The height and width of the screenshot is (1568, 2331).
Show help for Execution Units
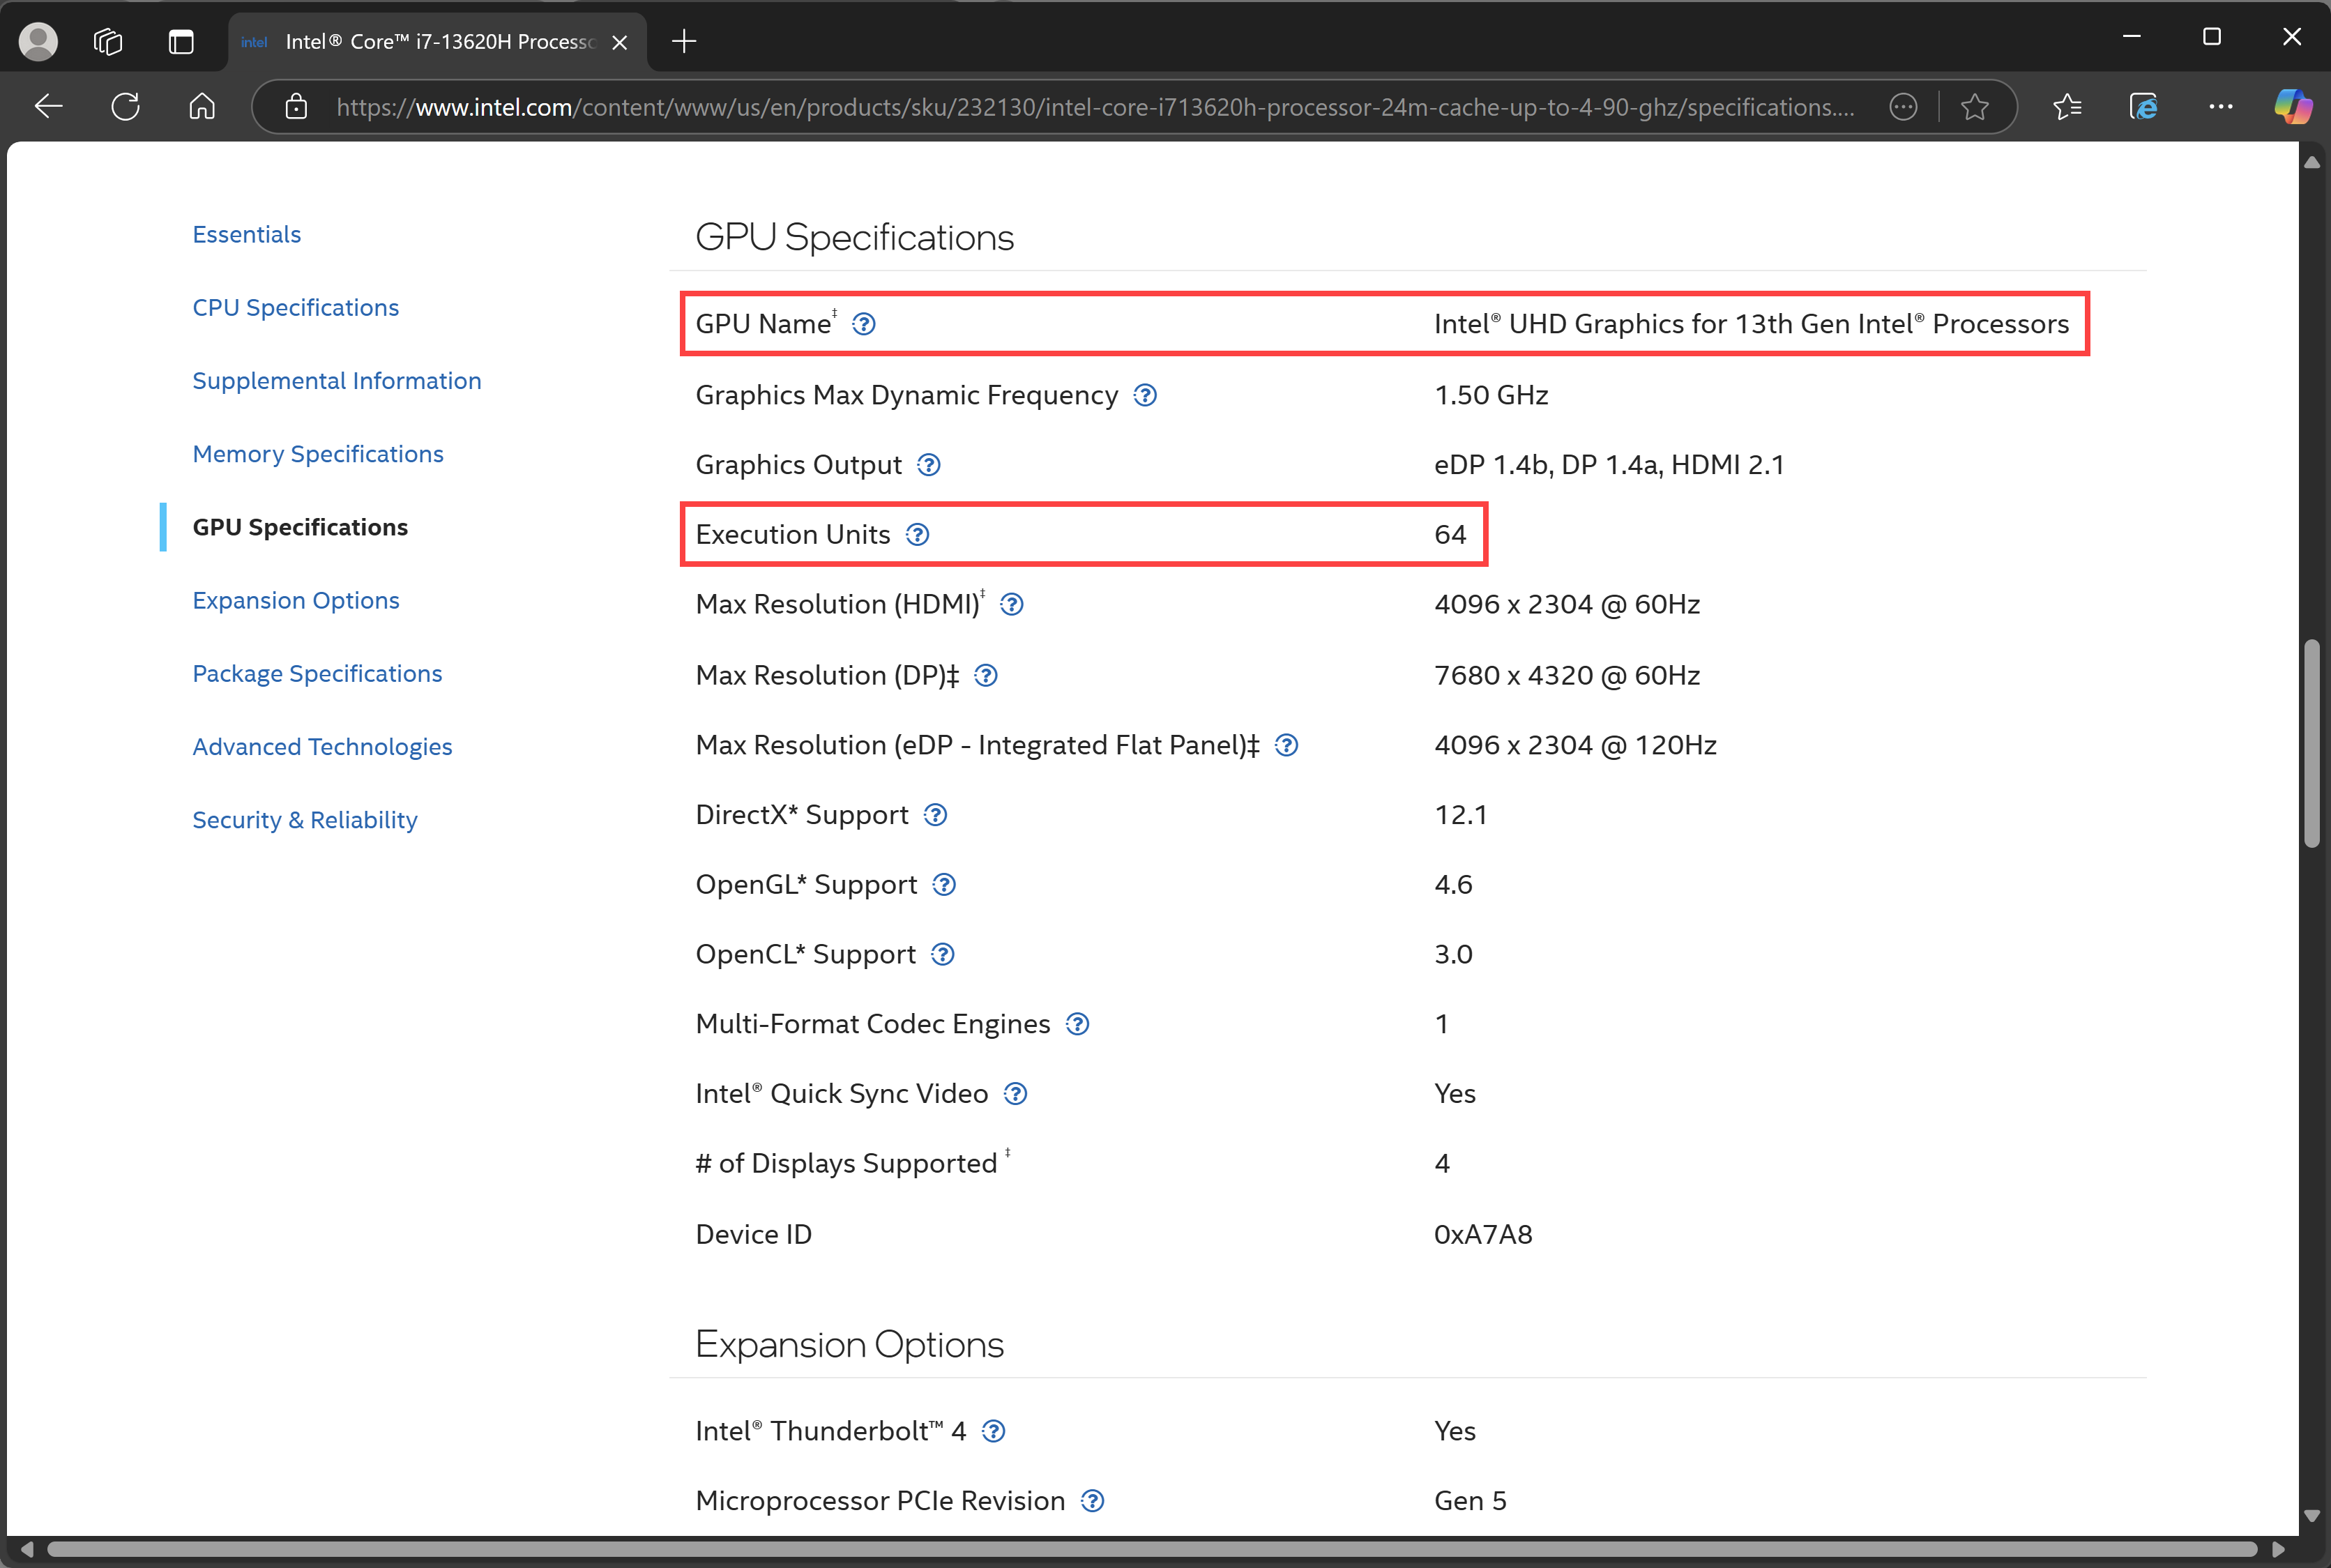917,535
